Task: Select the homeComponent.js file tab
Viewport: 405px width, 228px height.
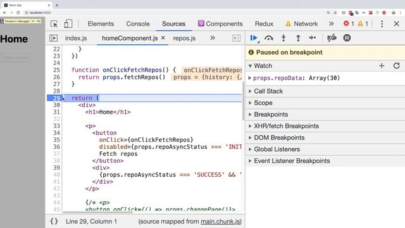Action: tap(130, 38)
